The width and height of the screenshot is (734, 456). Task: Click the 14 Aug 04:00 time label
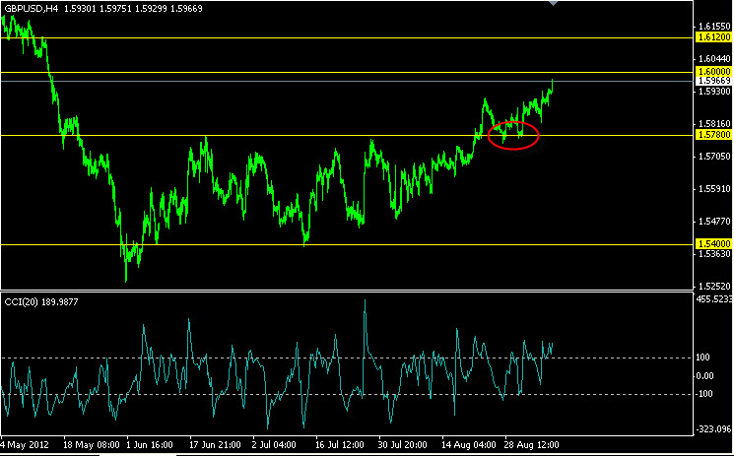coord(469,444)
